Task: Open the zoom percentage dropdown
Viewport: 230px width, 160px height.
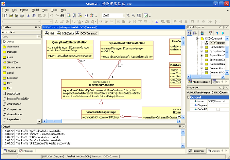Action: point(124,15)
